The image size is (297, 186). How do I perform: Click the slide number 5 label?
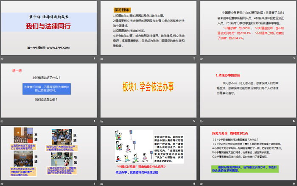tap(193, 121)
